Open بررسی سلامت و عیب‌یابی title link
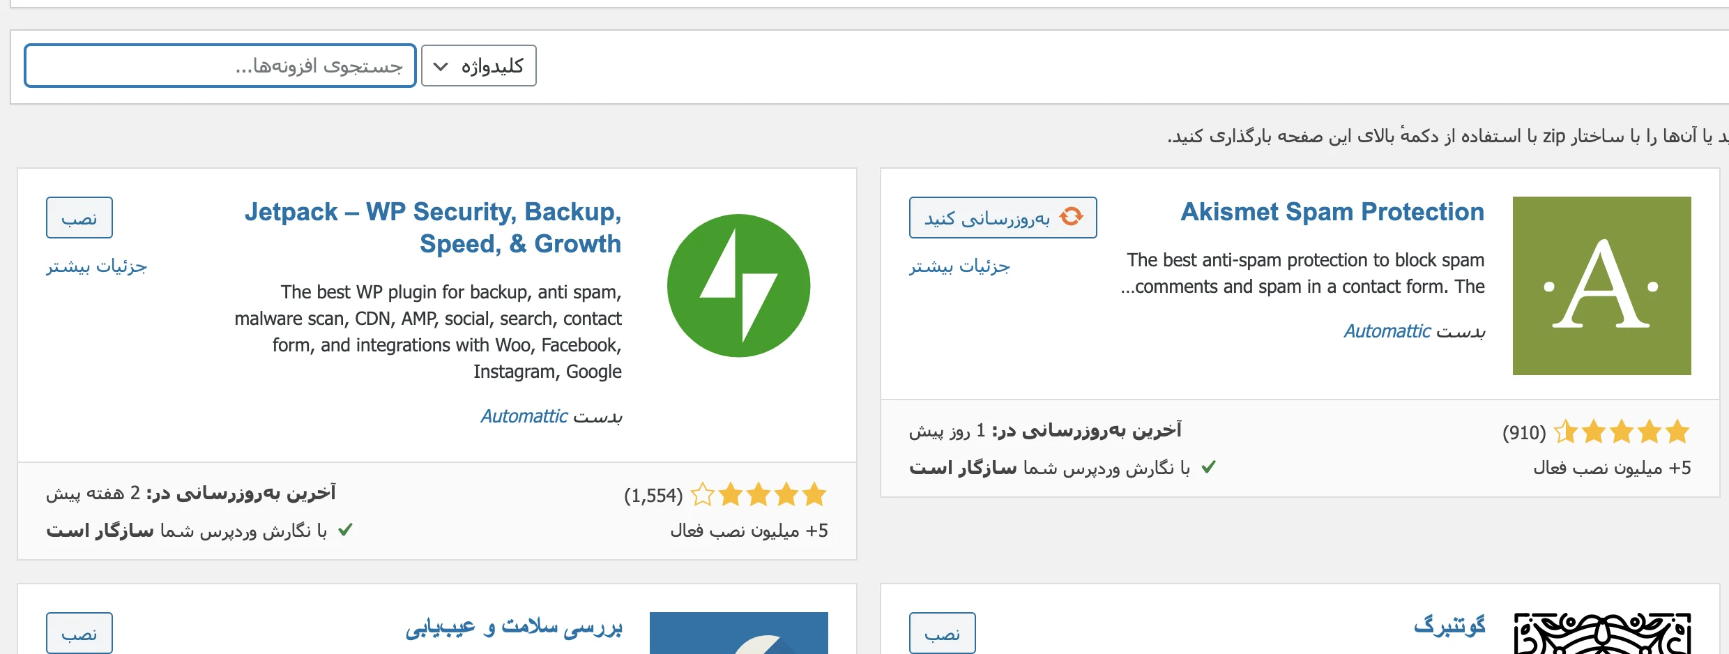The width and height of the screenshot is (1729, 654). (514, 627)
